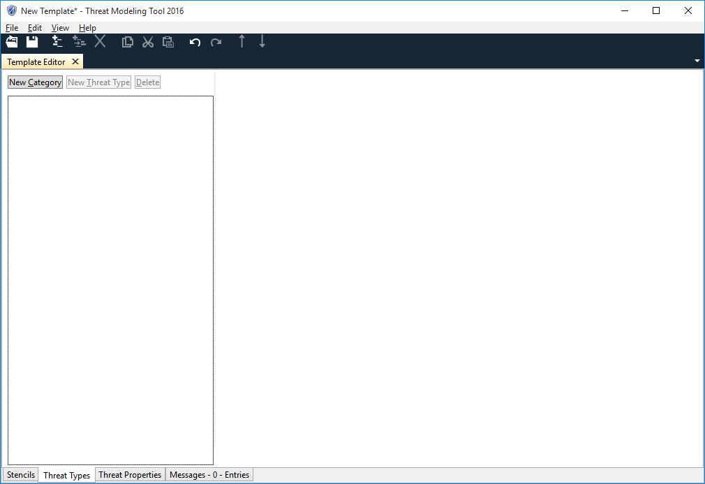Click the Cut scissors icon
The height and width of the screenshot is (484, 705).
click(x=147, y=42)
